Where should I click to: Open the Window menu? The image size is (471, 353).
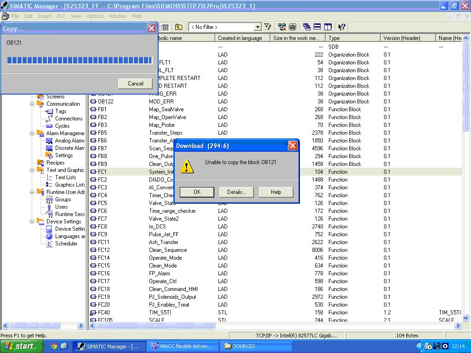click(x=118, y=16)
